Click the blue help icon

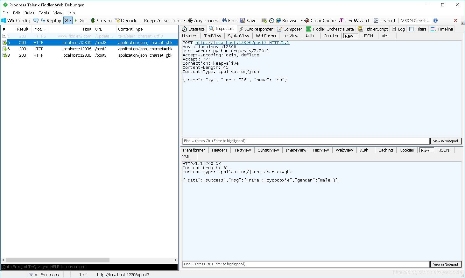[435, 20]
